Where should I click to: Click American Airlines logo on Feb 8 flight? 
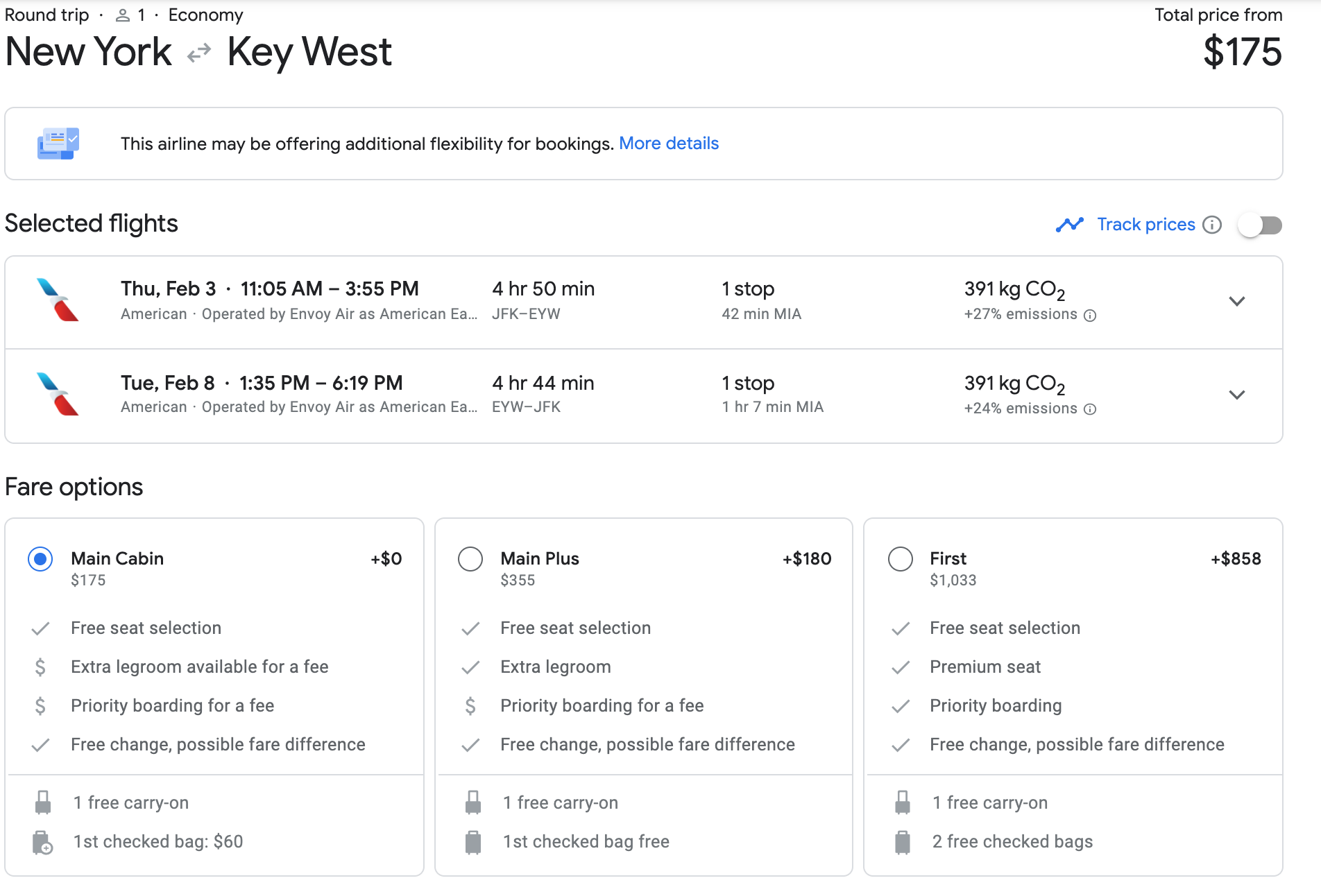tap(58, 394)
